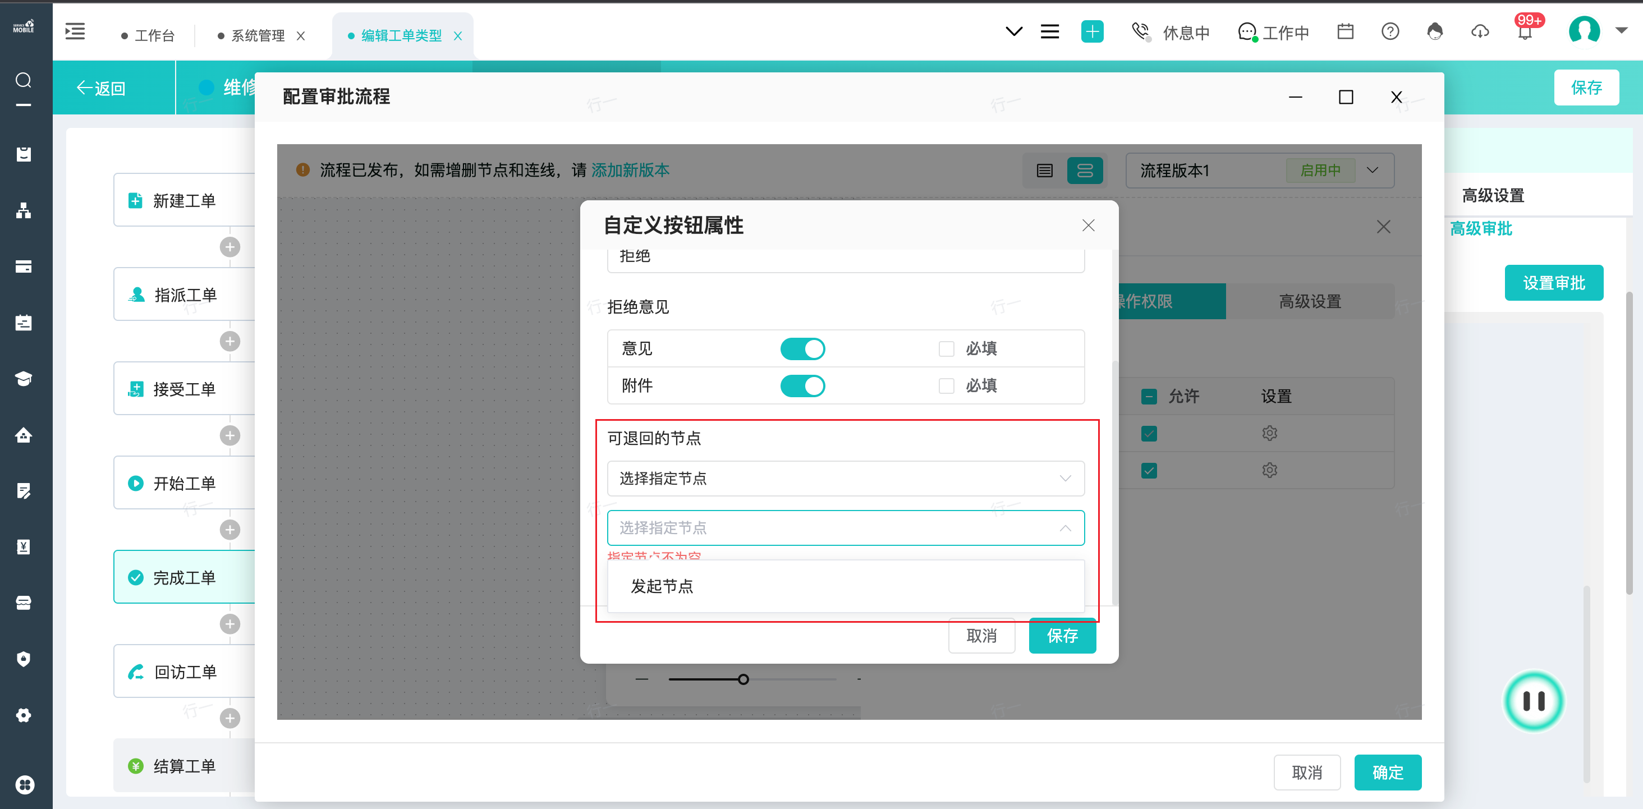Click the search icon in left sidebar
The image size is (1643, 809).
[24, 80]
